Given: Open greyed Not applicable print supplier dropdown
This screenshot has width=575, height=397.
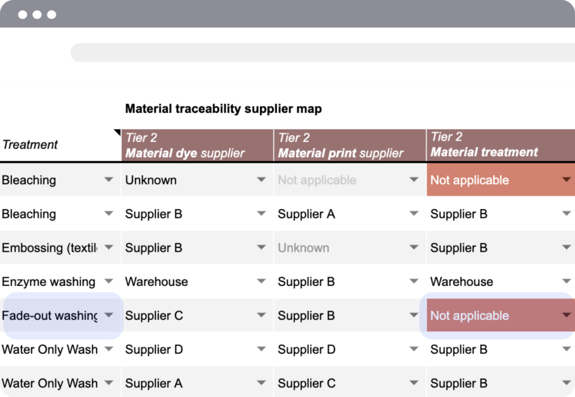Looking at the screenshot, I should tap(414, 180).
